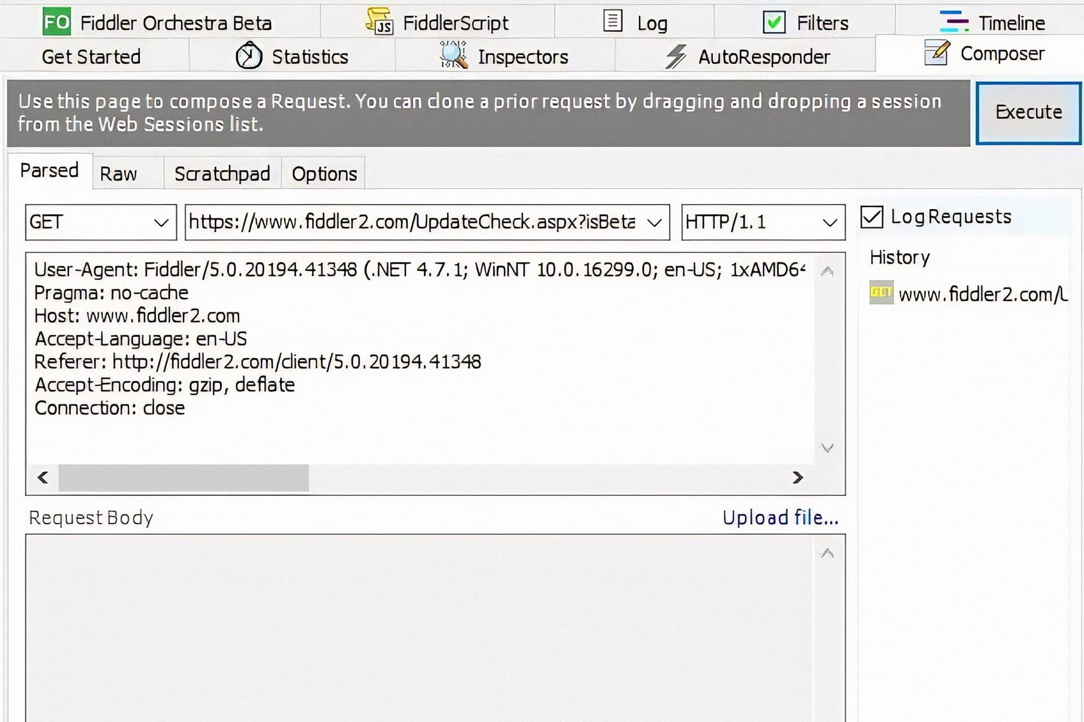Switch to the Raw tab
Image resolution: width=1084 pixels, height=722 pixels.
click(119, 173)
